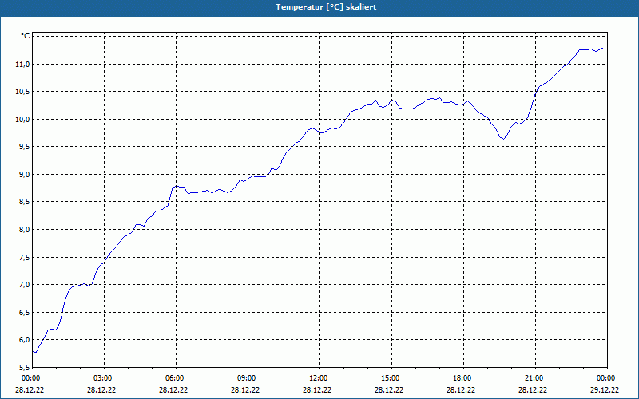Click the 6,5 y-axis label

click(x=25, y=312)
